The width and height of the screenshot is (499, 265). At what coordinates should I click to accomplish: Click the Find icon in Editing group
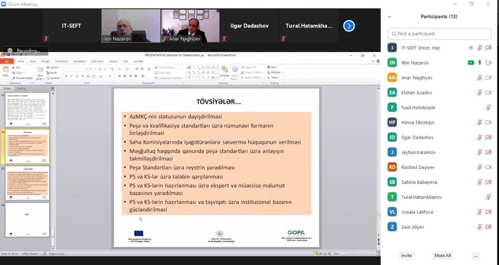coord(272,67)
